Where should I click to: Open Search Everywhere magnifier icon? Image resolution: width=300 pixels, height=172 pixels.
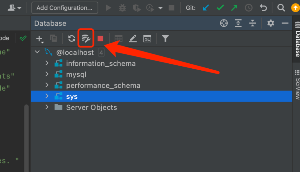coord(281,8)
